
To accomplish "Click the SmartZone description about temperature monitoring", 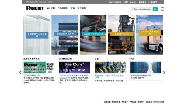I will click(x=74, y=80).
